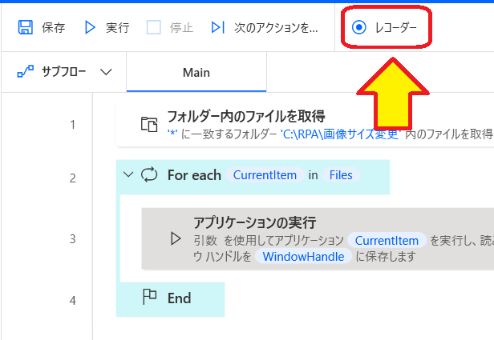Open the Subflow dropdown chevron
Screen dimensions: 494x340
(x=107, y=72)
